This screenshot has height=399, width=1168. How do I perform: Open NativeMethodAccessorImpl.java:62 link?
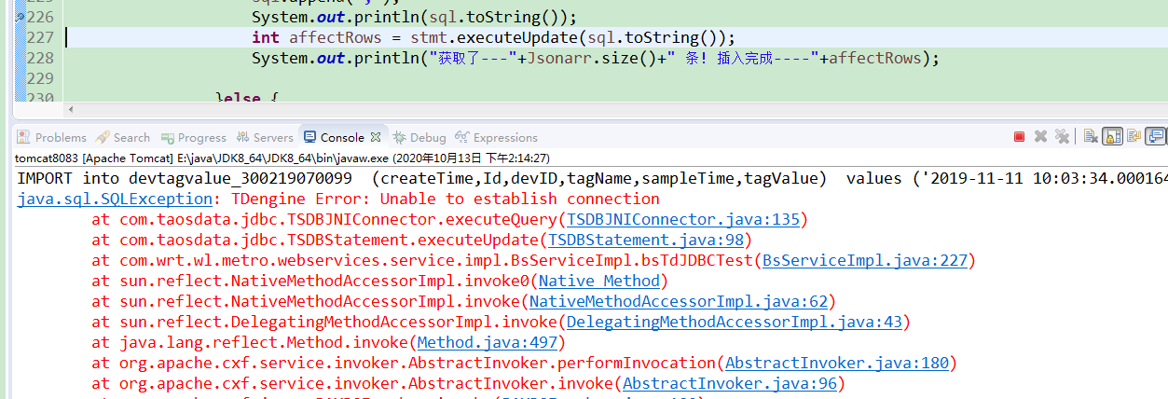tap(679, 301)
